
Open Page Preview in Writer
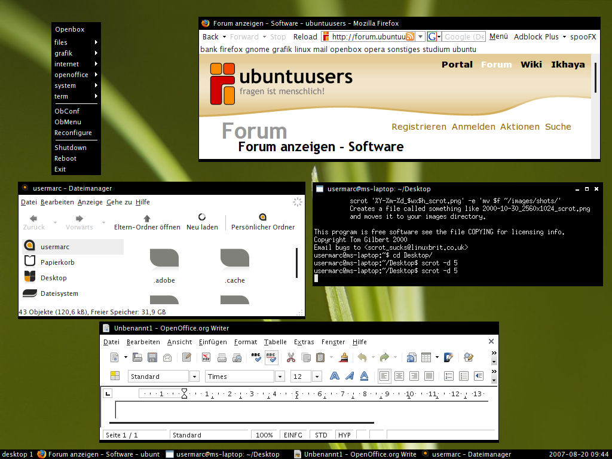coord(237,357)
